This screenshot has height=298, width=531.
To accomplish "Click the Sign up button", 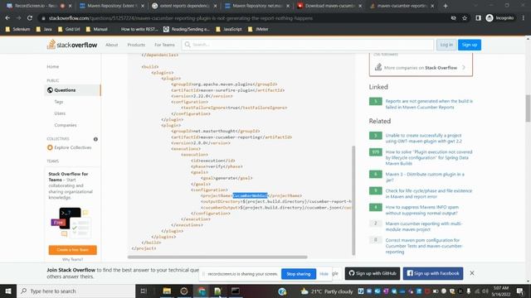I will click(x=470, y=45).
